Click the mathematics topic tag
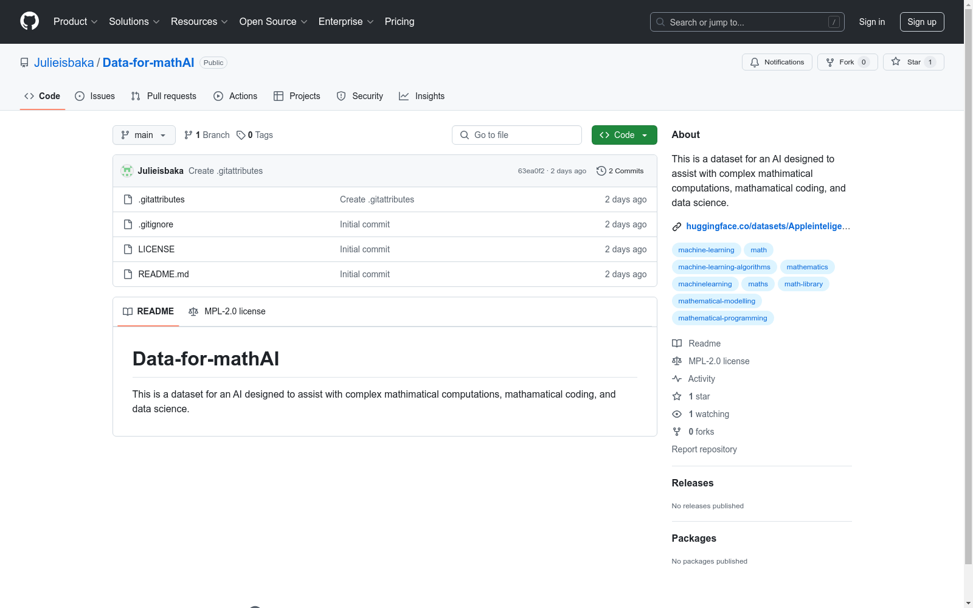Viewport: 973px width, 608px height. [807, 267]
